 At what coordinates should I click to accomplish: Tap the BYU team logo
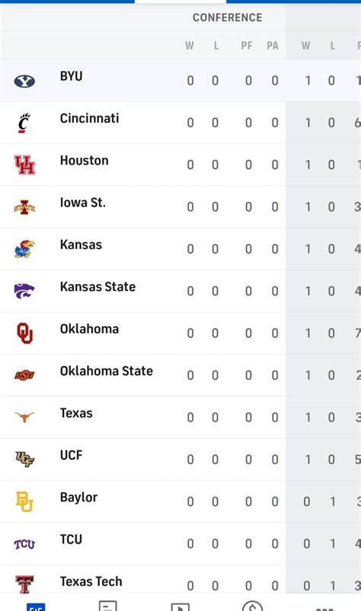(x=24, y=81)
